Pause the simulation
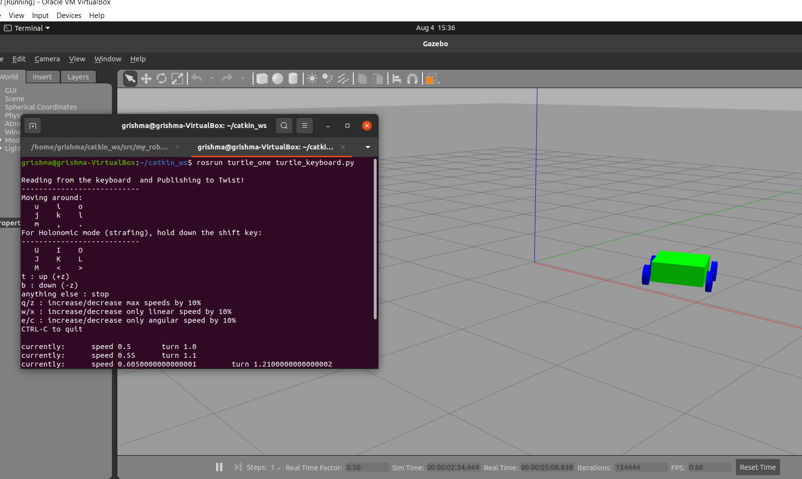The height and width of the screenshot is (479, 802). pyautogui.click(x=219, y=467)
